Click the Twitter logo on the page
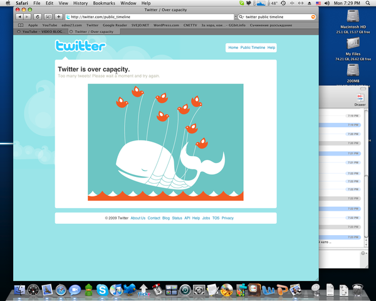376x301 pixels. (80, 46)
